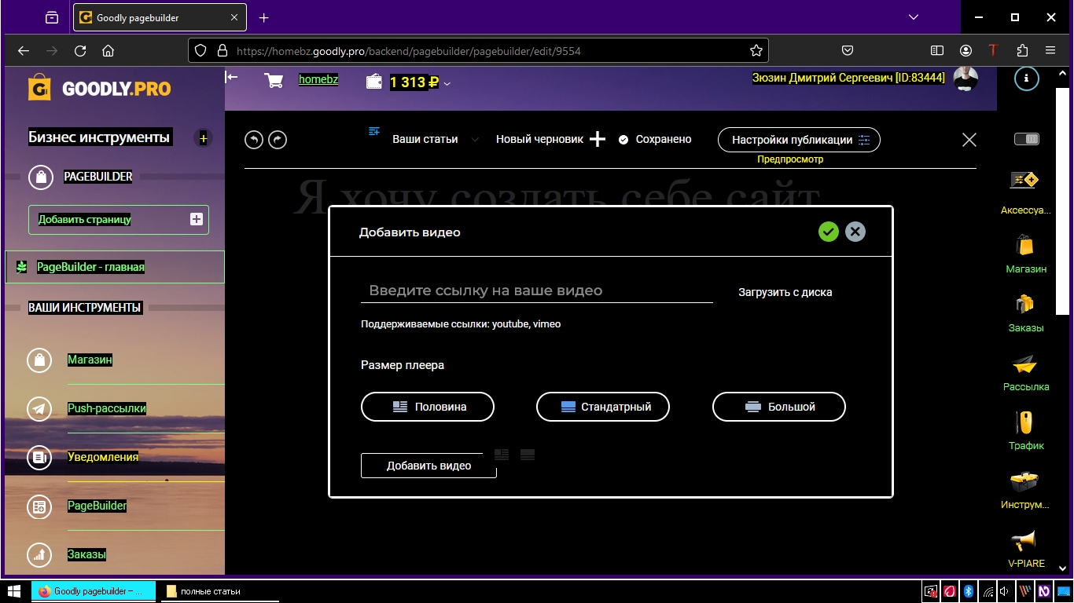Click the browser back arrow

24,50
